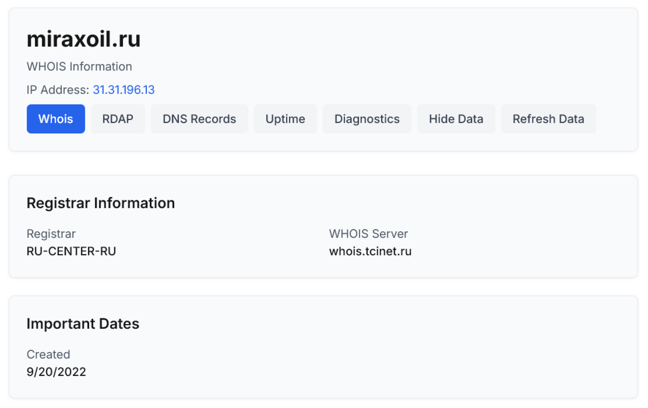
Task: Click the Registrar Information section heading
Action: pyautogui.click(x=100, y=203)
